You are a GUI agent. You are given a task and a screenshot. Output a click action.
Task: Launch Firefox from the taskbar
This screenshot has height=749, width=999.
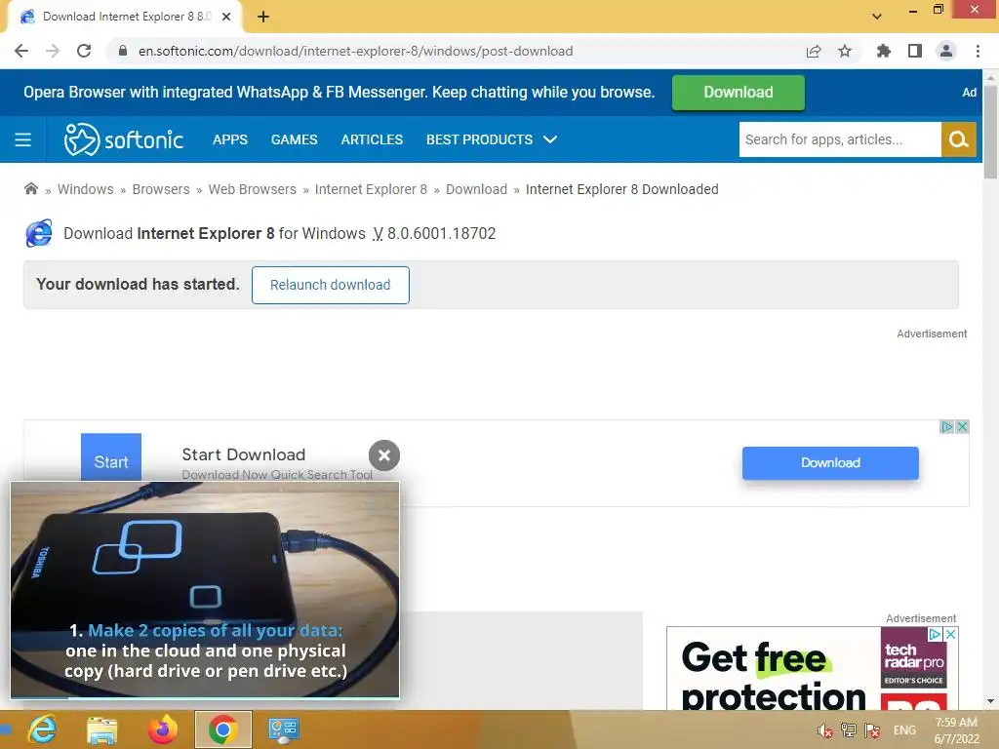click(163, 729)
